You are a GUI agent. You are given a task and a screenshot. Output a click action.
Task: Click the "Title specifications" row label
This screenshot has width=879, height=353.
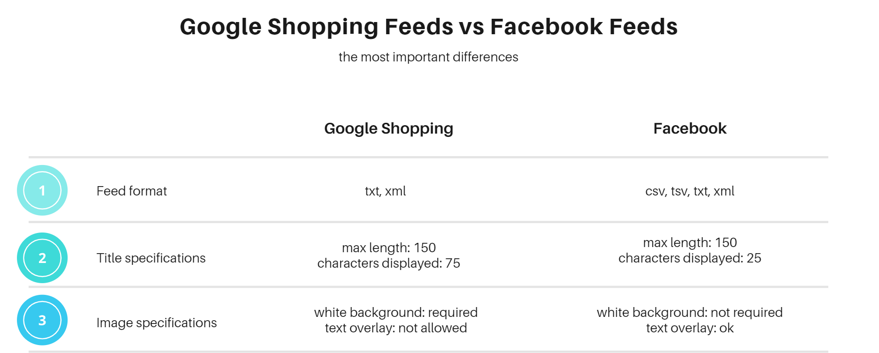point(151,258)
